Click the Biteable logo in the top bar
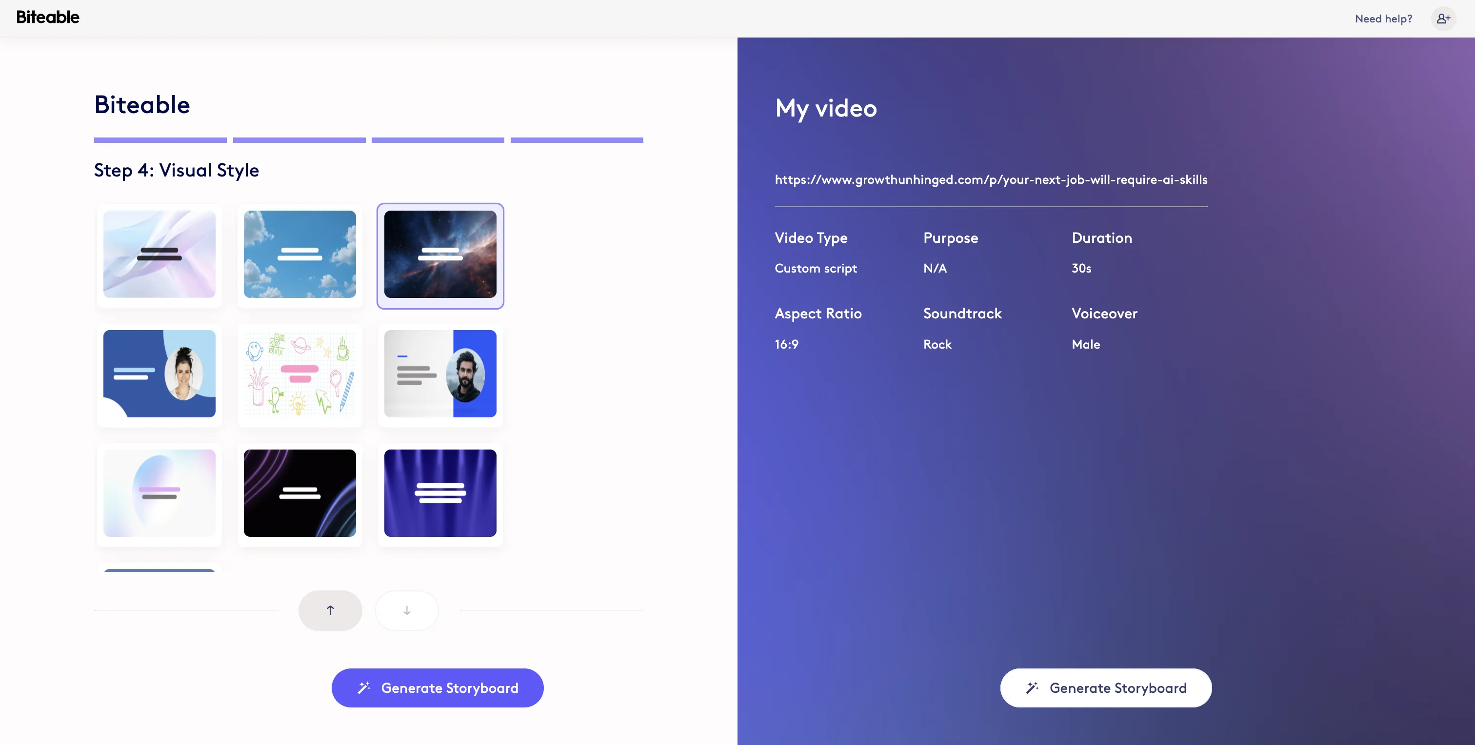Image resolution: width=1475 pixels, height=745 pixels. tap(48, 17)
